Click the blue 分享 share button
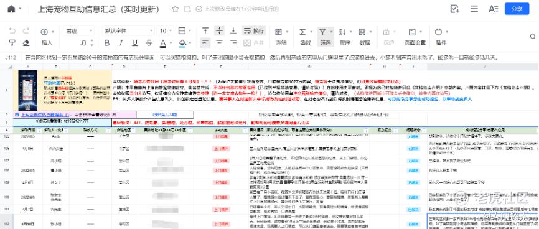 (x=517, y=9)
